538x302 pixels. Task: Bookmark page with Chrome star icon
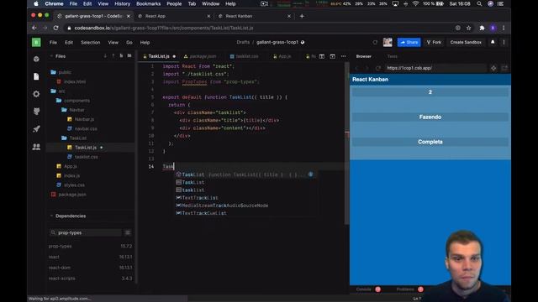(x=469, y=28)
